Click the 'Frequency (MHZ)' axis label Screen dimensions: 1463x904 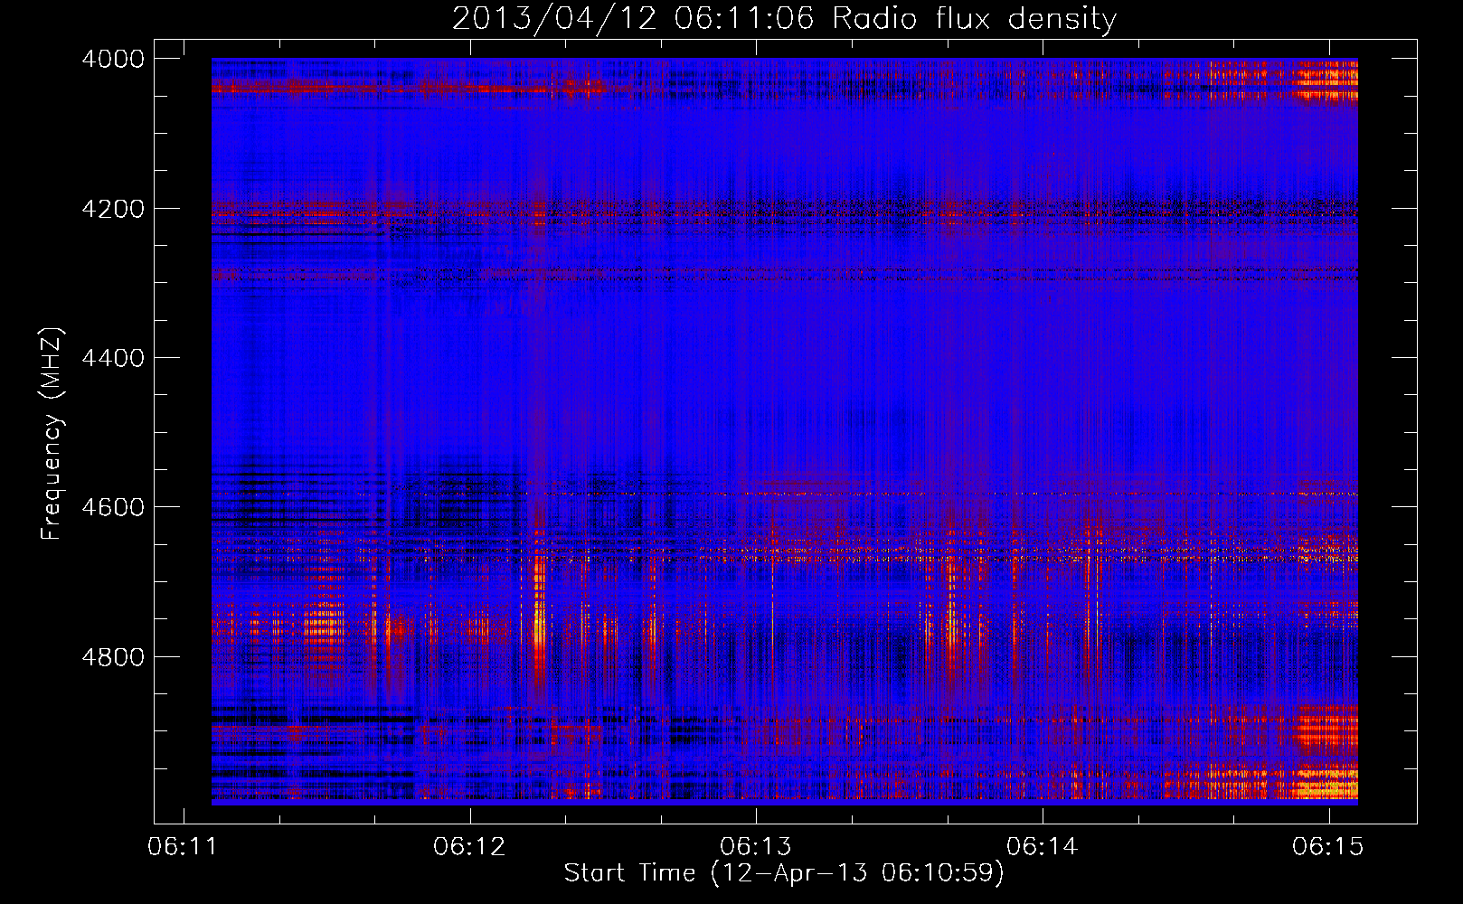52,434
